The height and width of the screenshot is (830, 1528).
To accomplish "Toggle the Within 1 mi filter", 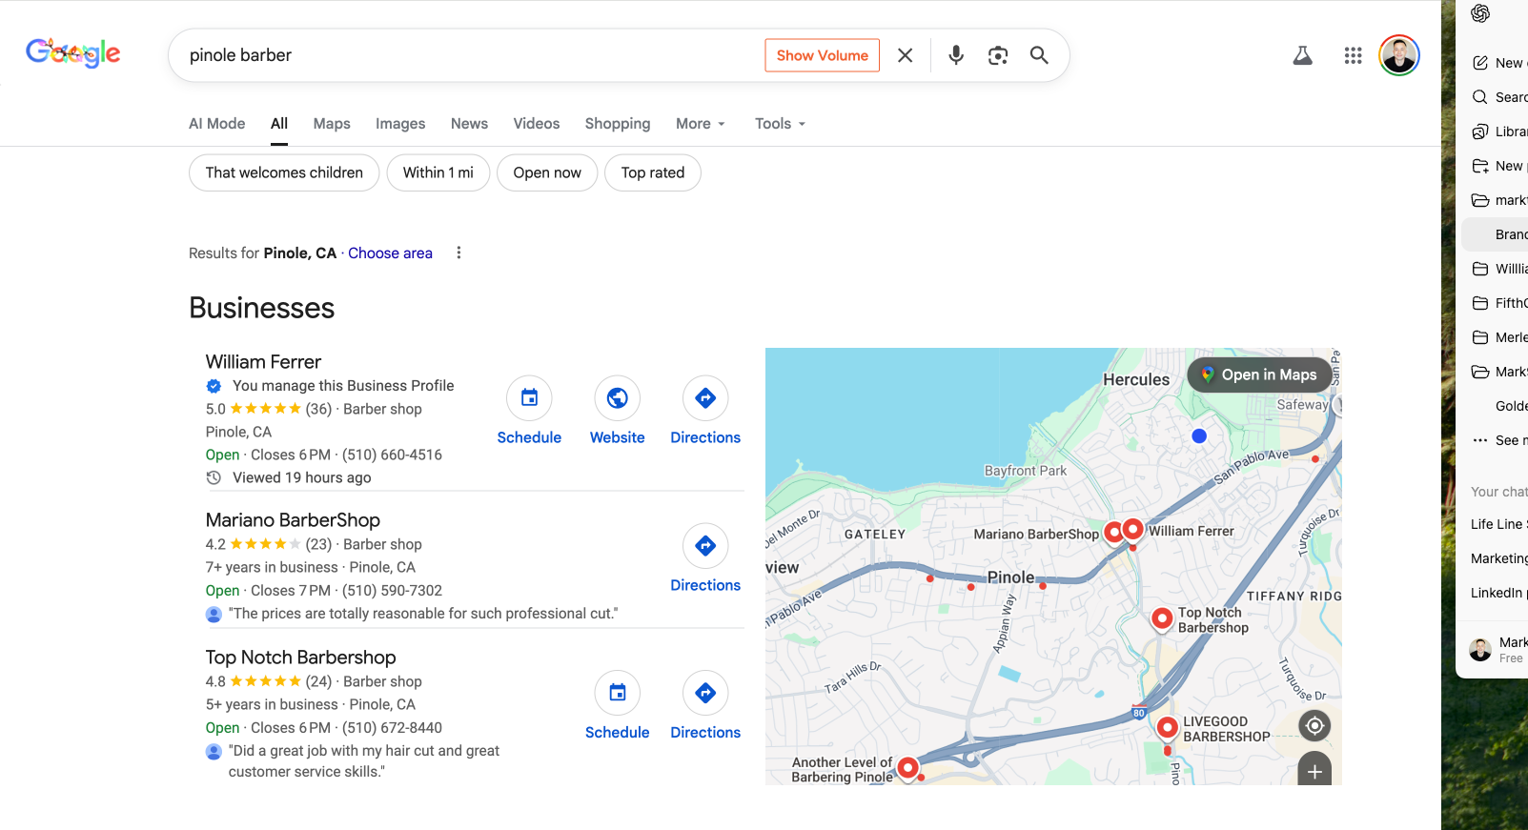I will click(x=438, y=172).
